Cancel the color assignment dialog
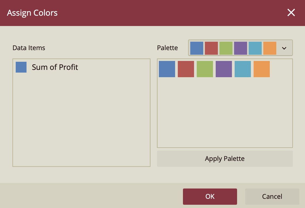The image size is (305, 208). pyautogui.click(x=272, y=197)
